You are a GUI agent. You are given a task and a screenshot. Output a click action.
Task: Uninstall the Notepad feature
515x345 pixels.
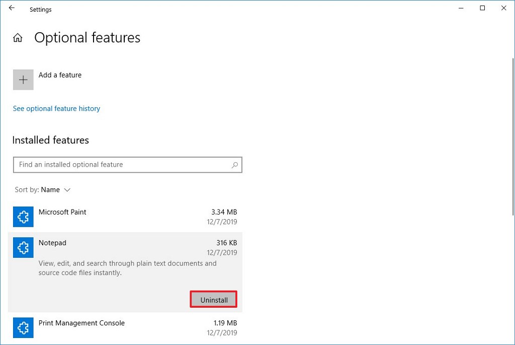point(214,300)
